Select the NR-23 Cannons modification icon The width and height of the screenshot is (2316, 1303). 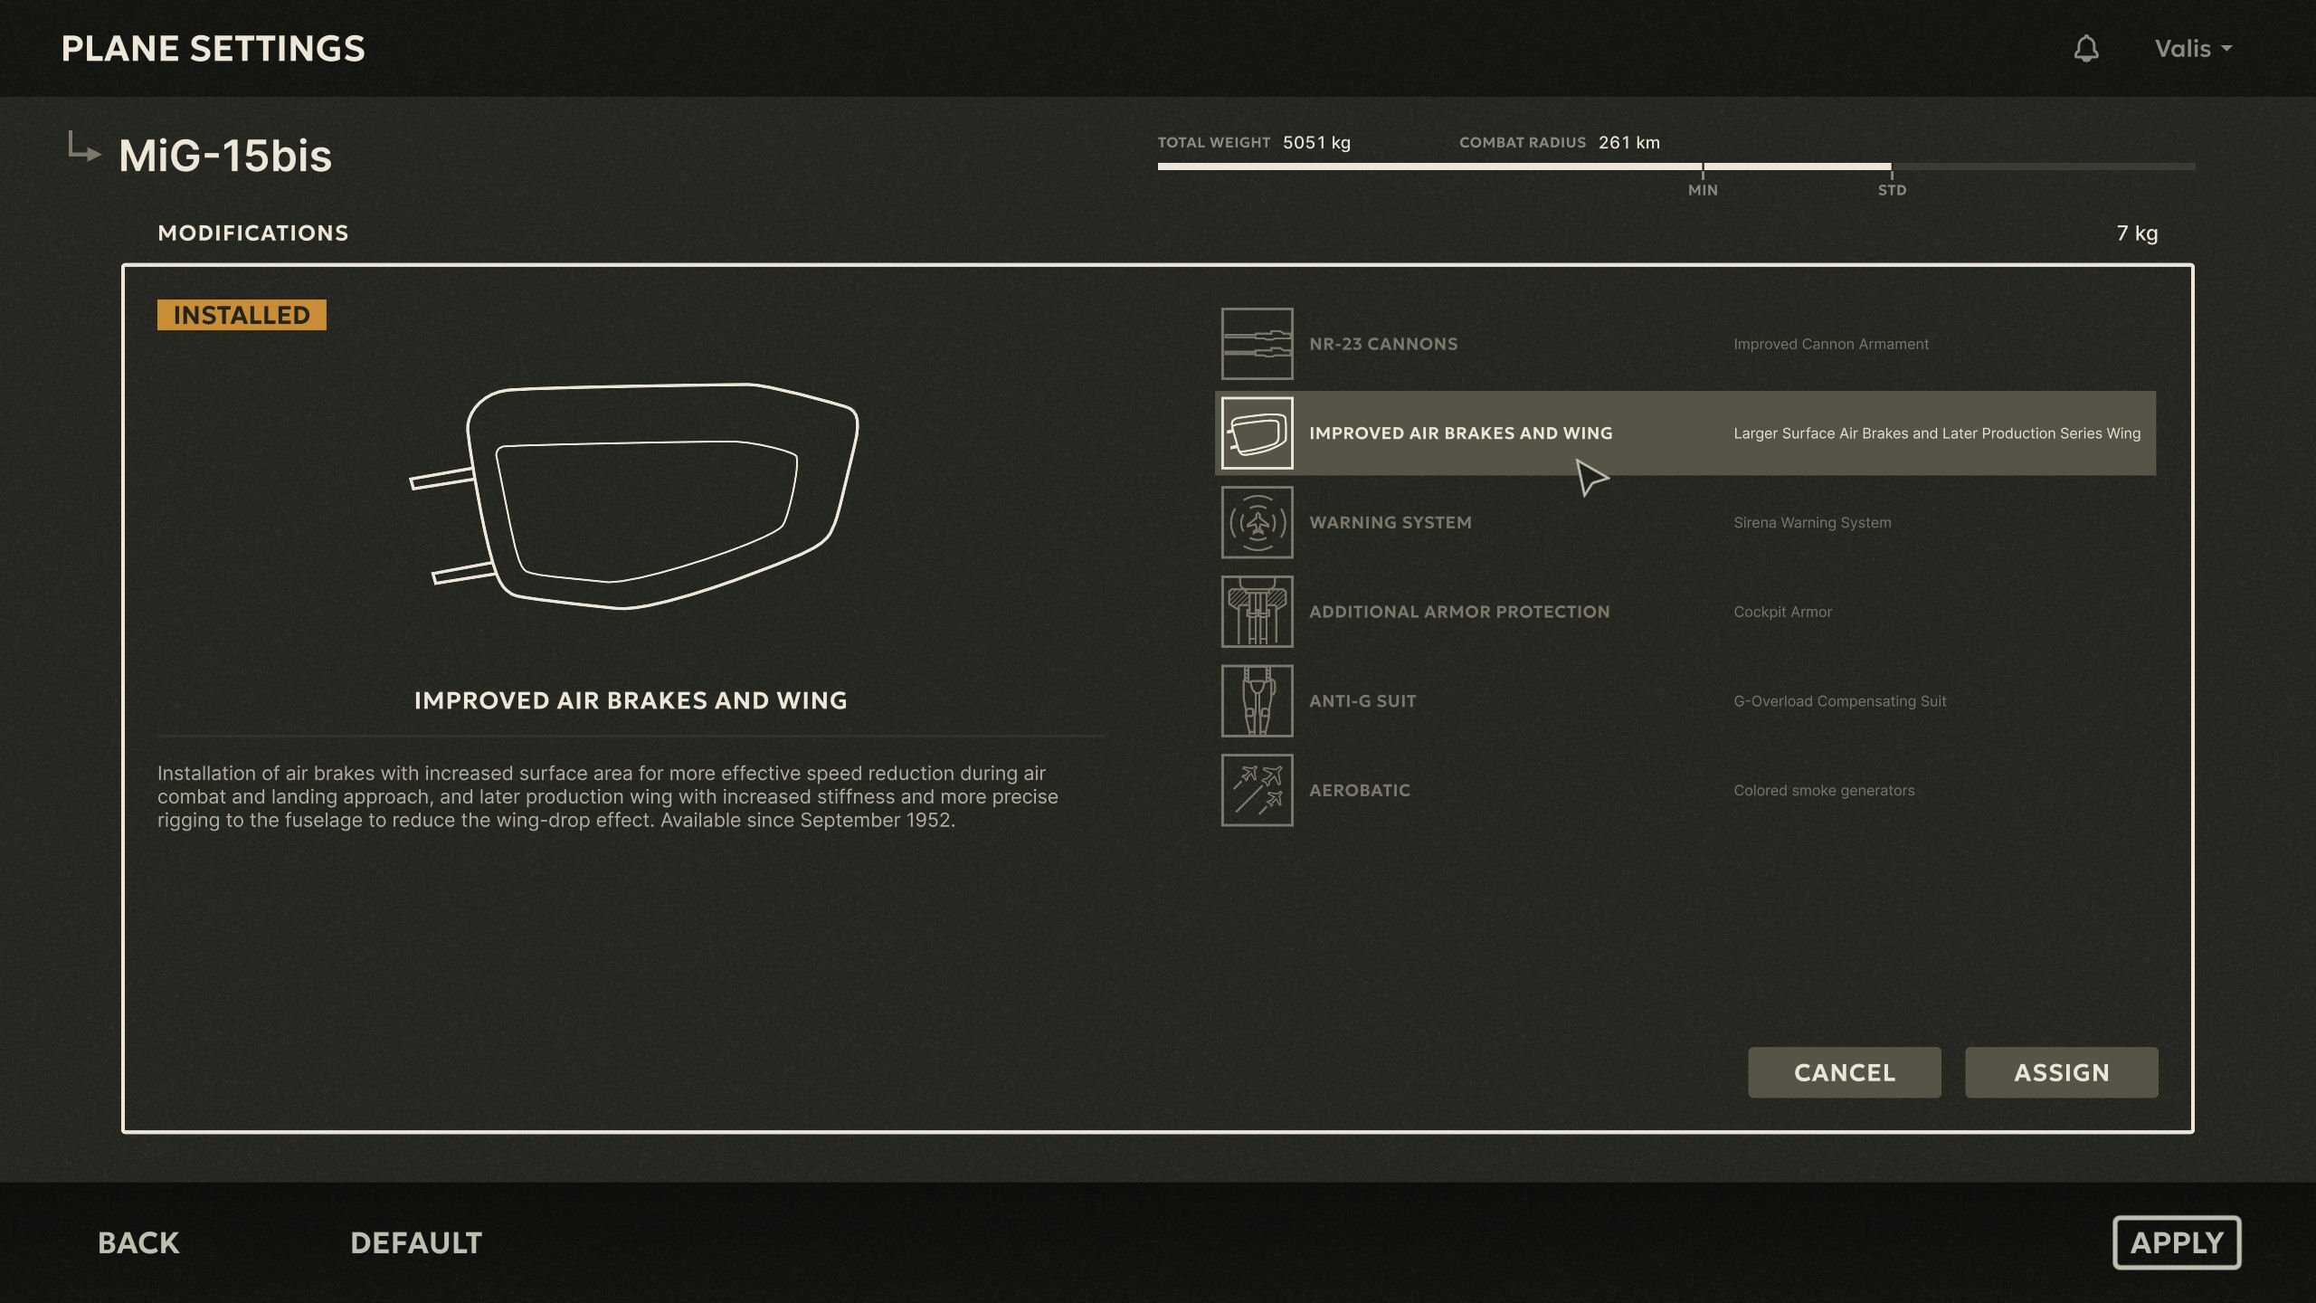click(1257, 344)
